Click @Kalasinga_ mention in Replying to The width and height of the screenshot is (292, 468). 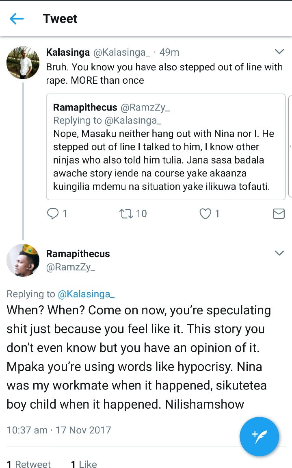86,294
